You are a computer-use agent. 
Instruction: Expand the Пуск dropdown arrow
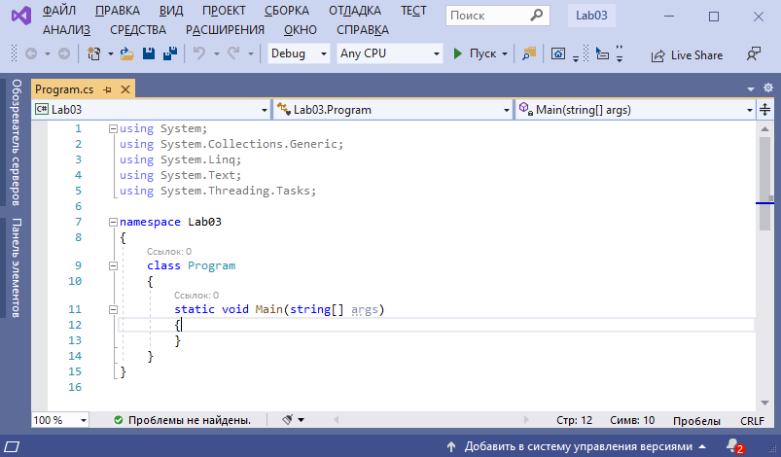tap(505, 53)
